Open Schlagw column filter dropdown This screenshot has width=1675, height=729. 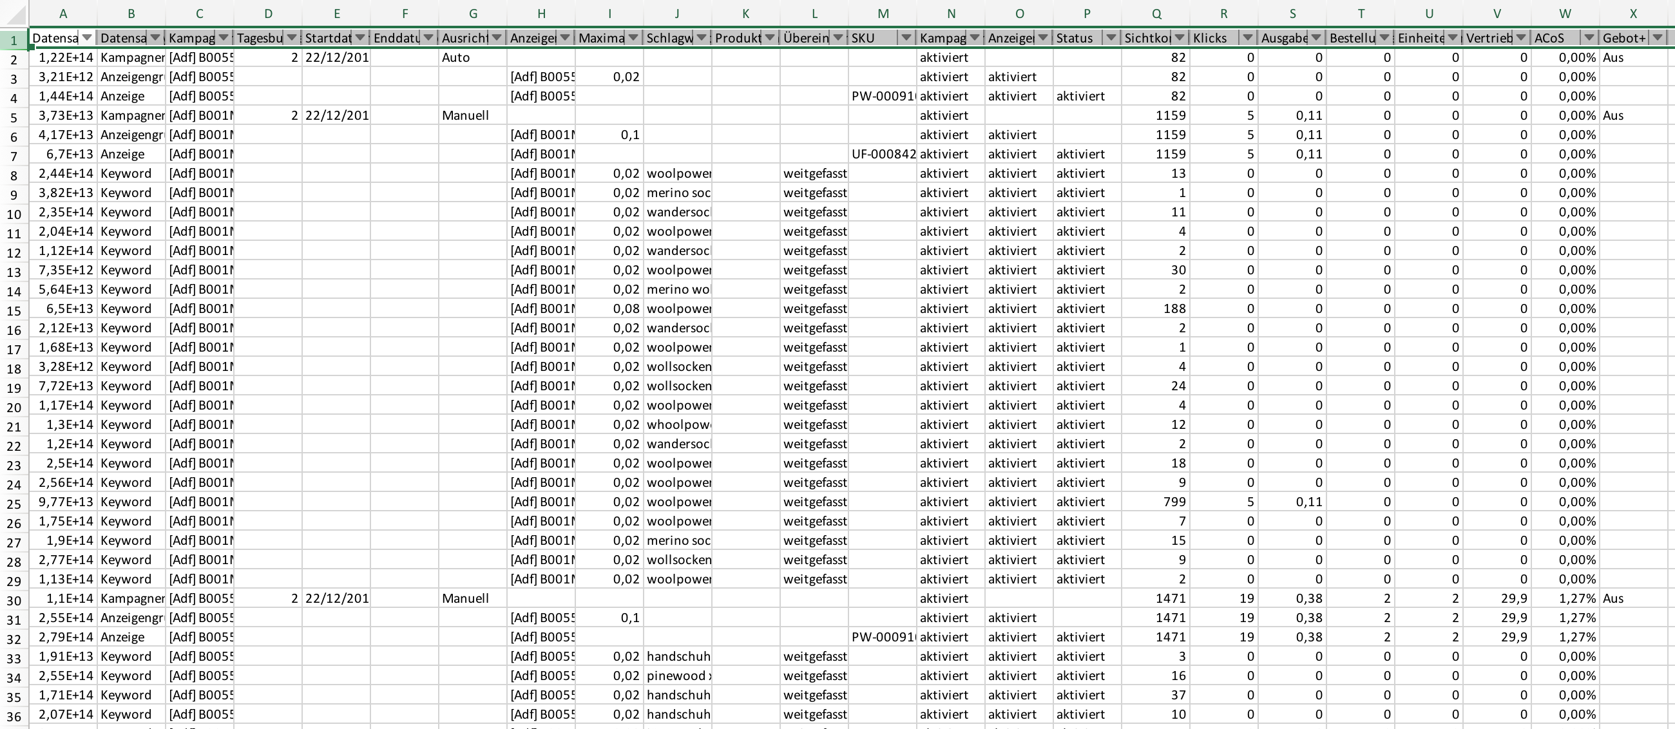[x=701, y=38]
